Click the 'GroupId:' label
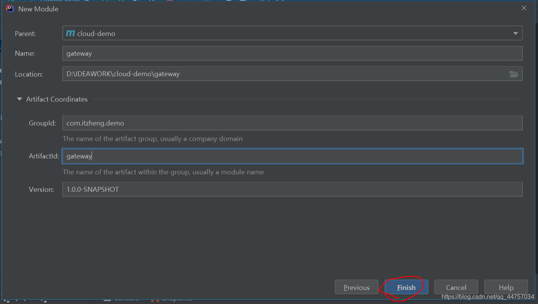Image resolution: width=538 pixels, height=304 pixels. tap(43, 123)
